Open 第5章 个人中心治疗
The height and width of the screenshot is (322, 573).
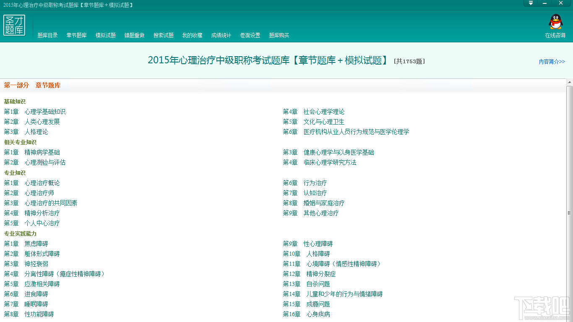tap(32, 223)
